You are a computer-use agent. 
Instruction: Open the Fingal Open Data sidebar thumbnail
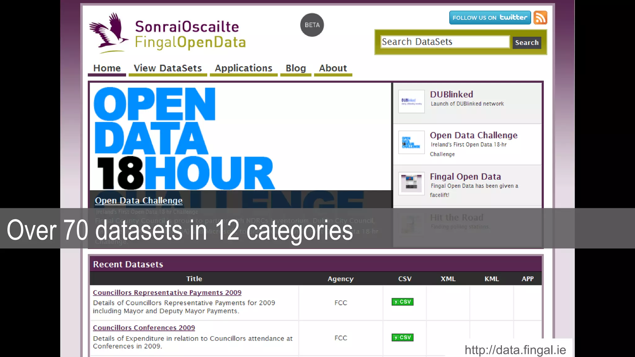coord(411,183)
